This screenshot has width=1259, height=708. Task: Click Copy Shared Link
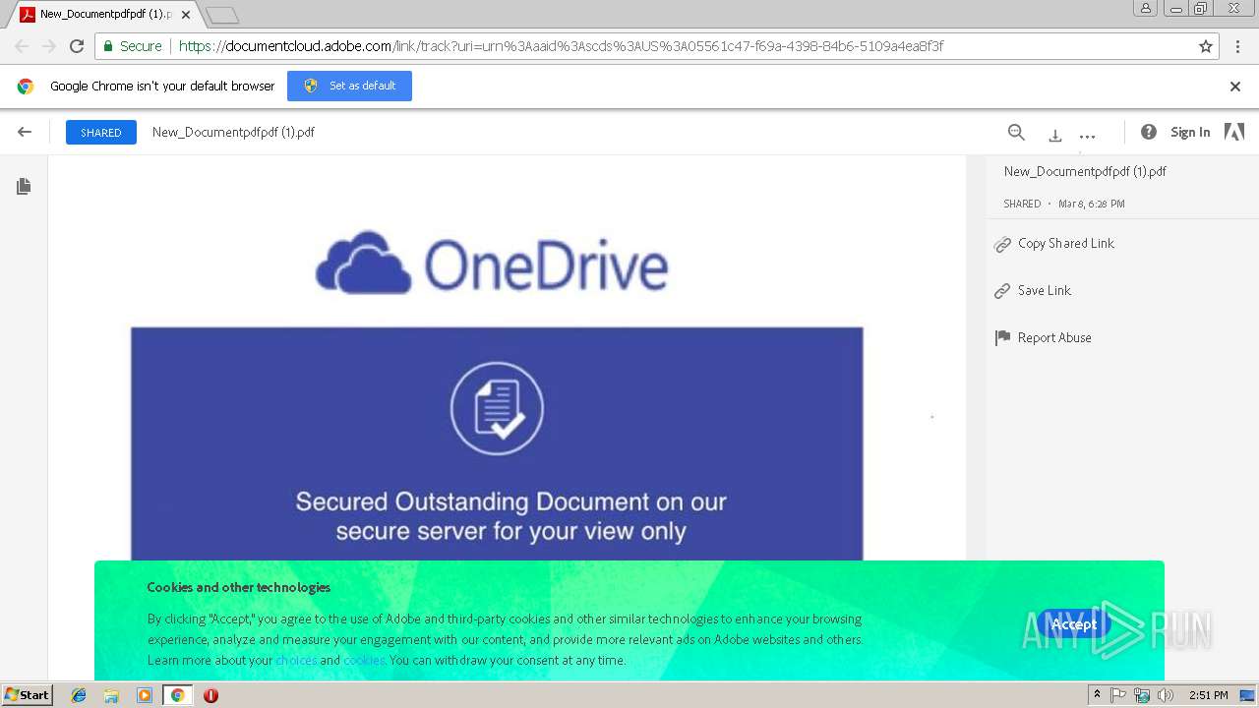1066,244
